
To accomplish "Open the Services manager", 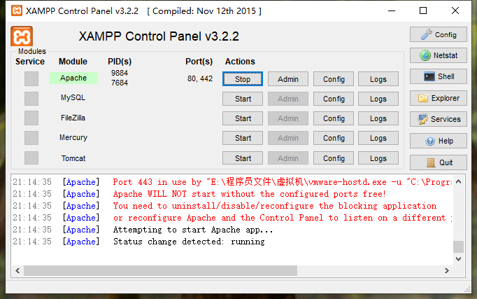I will (x=438, y=119).
